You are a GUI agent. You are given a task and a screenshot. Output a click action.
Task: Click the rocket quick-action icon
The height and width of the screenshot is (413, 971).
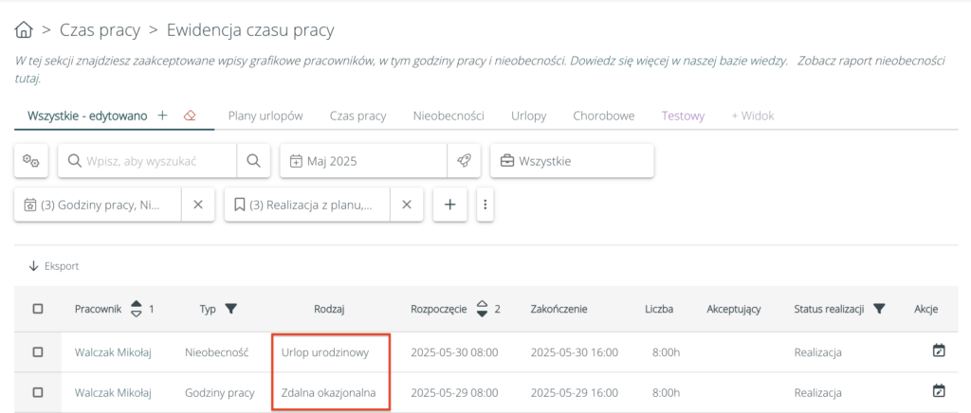point(464,161)
